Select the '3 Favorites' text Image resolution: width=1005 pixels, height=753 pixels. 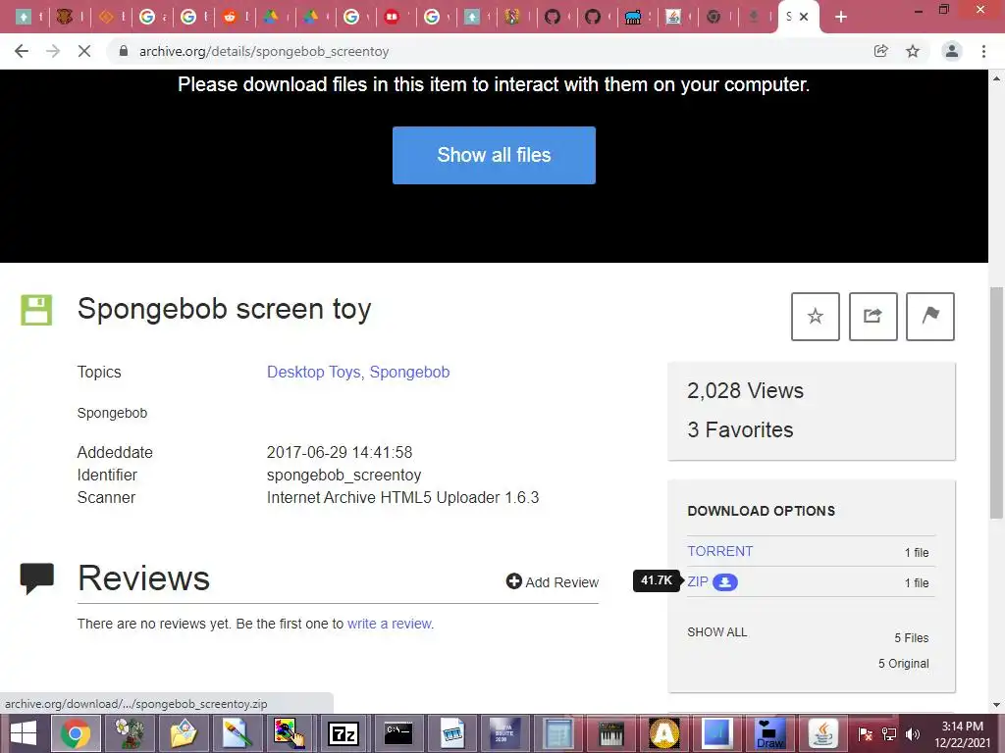[x=740, y=429]
